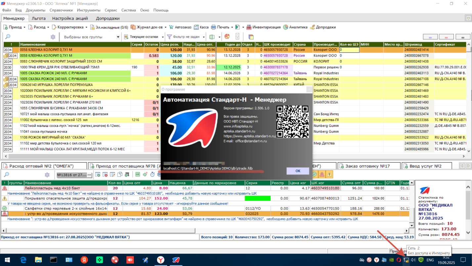Click the network icon in the system tray
Screen dimensions: 472x266
[406, 260]
